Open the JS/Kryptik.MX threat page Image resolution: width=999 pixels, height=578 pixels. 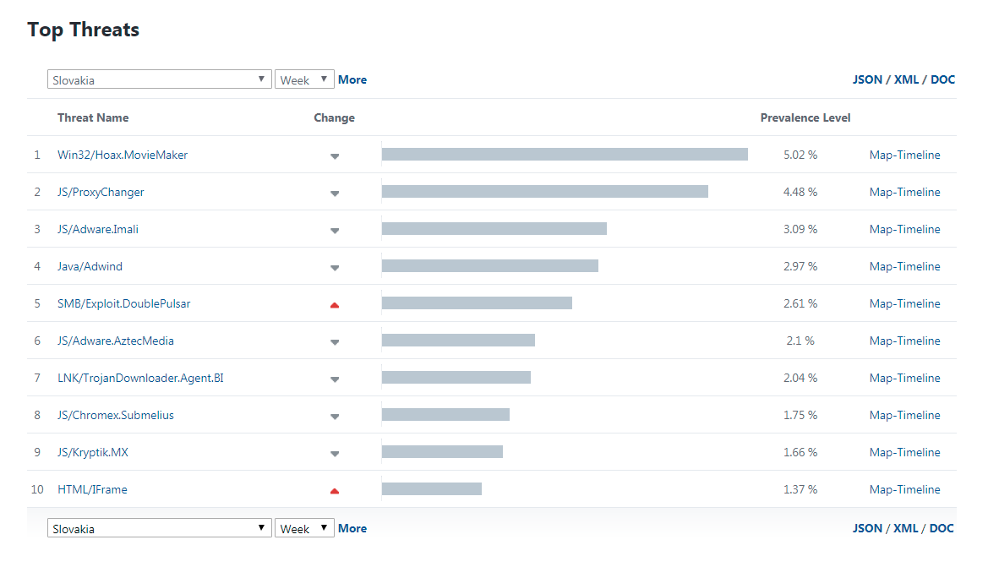pos(92,452)
